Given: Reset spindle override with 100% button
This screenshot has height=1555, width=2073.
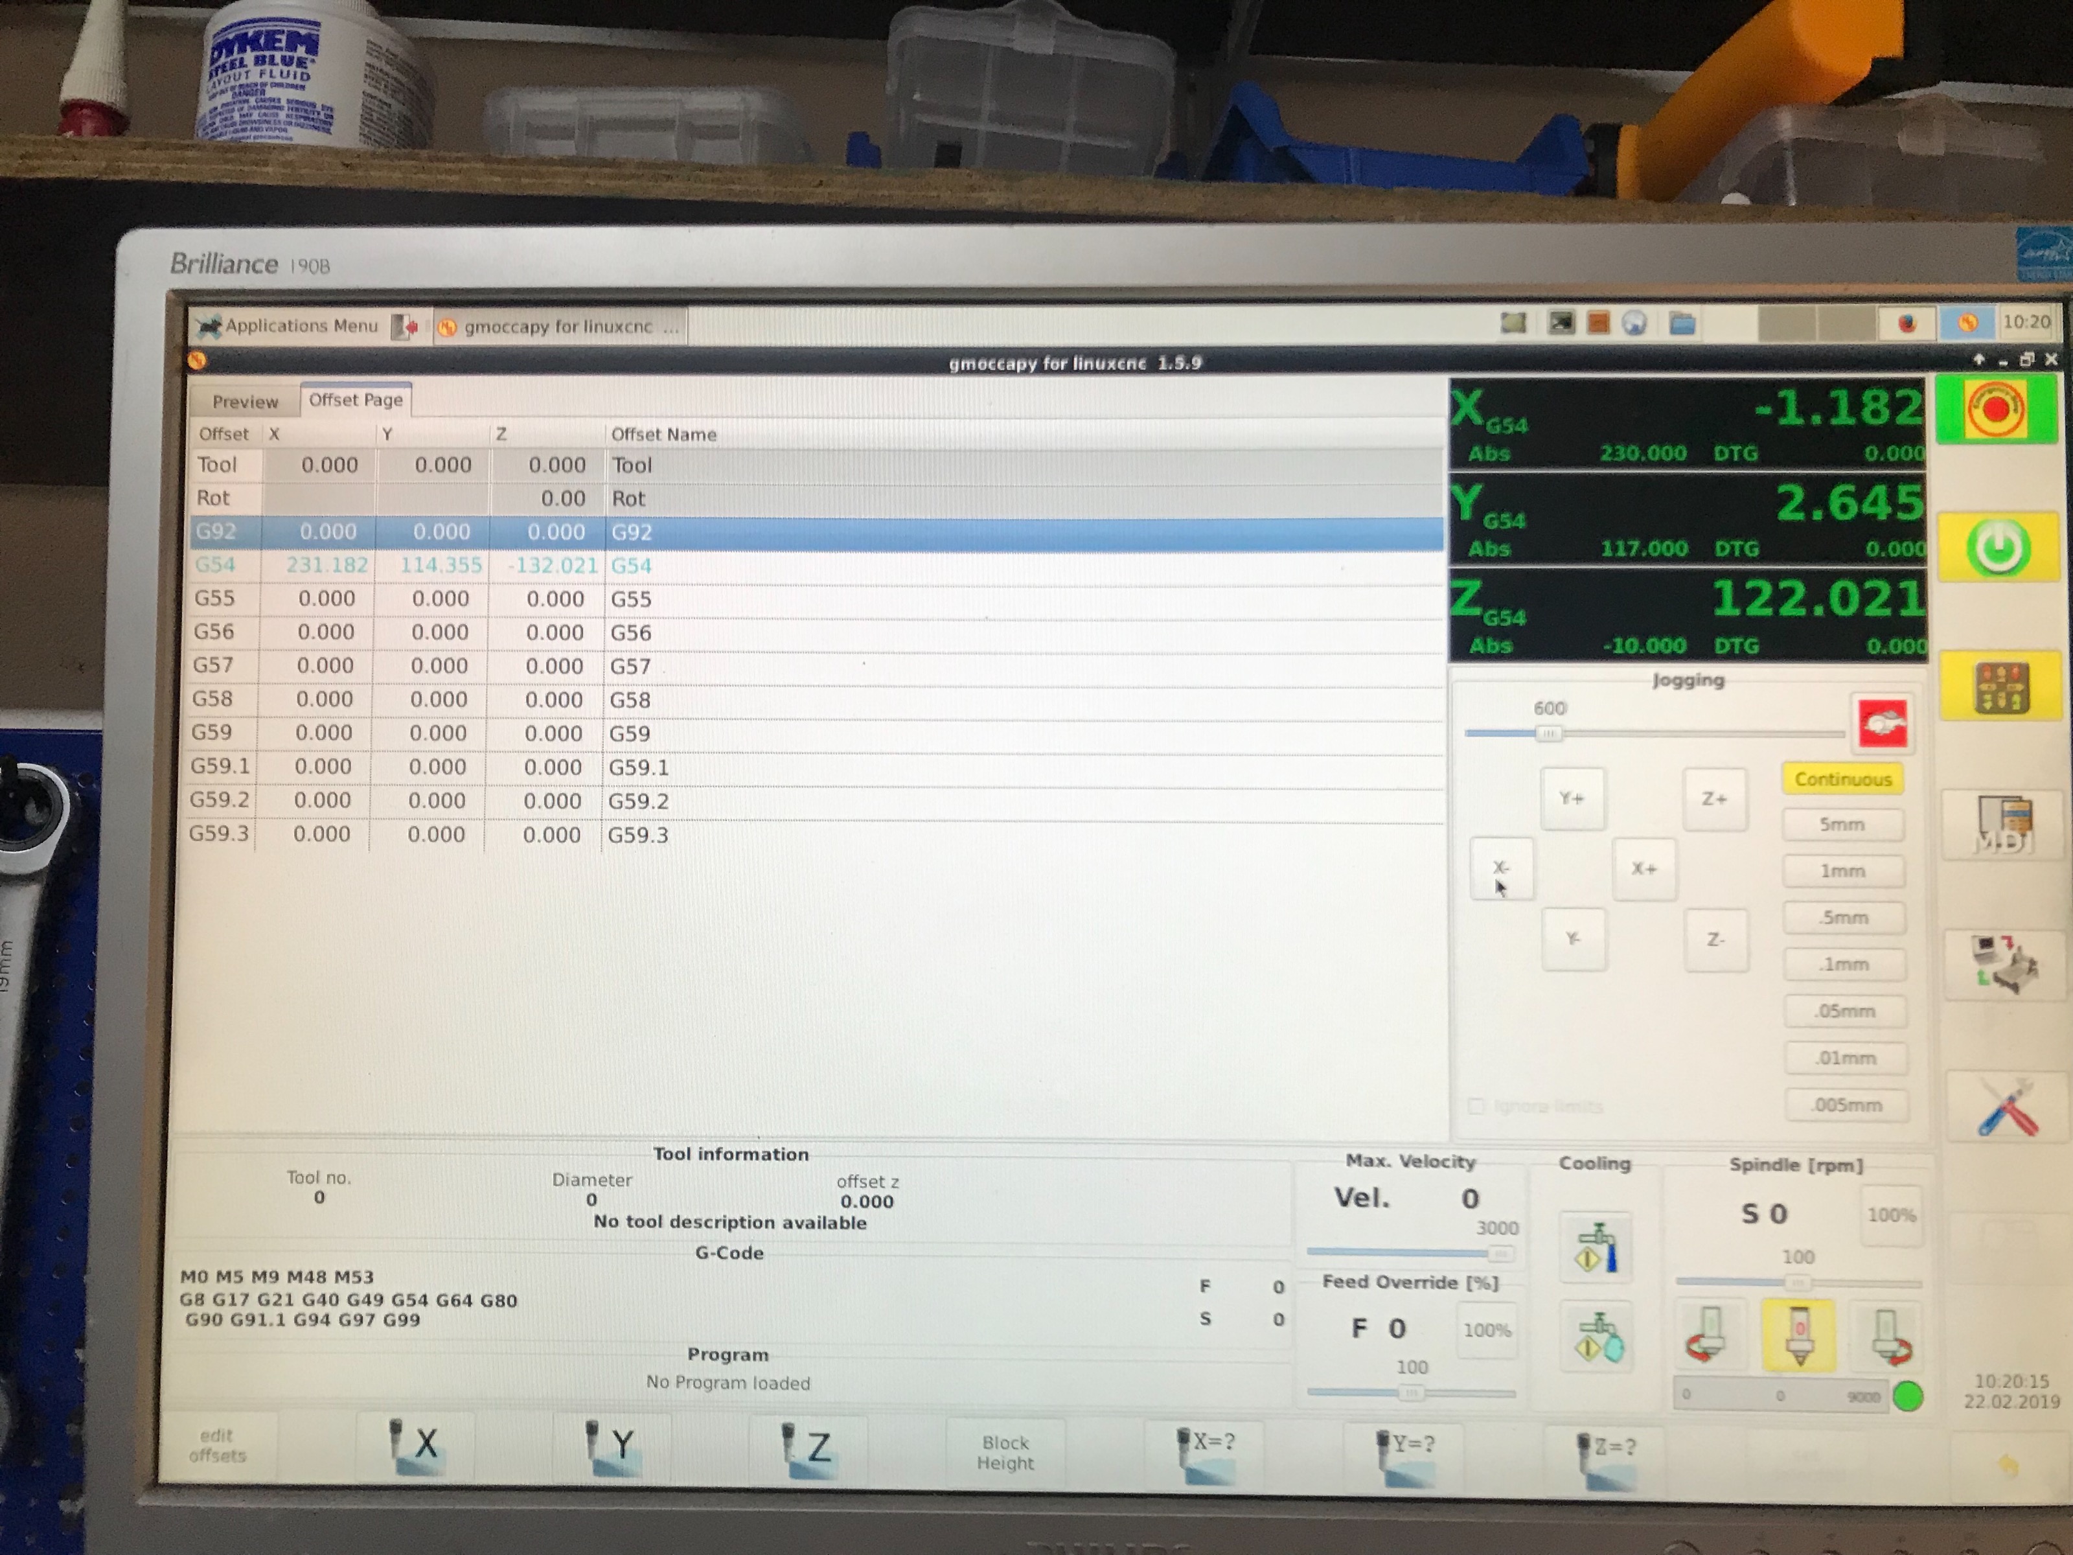Looking at the screenshot, I should (x=1891, y=1215).
